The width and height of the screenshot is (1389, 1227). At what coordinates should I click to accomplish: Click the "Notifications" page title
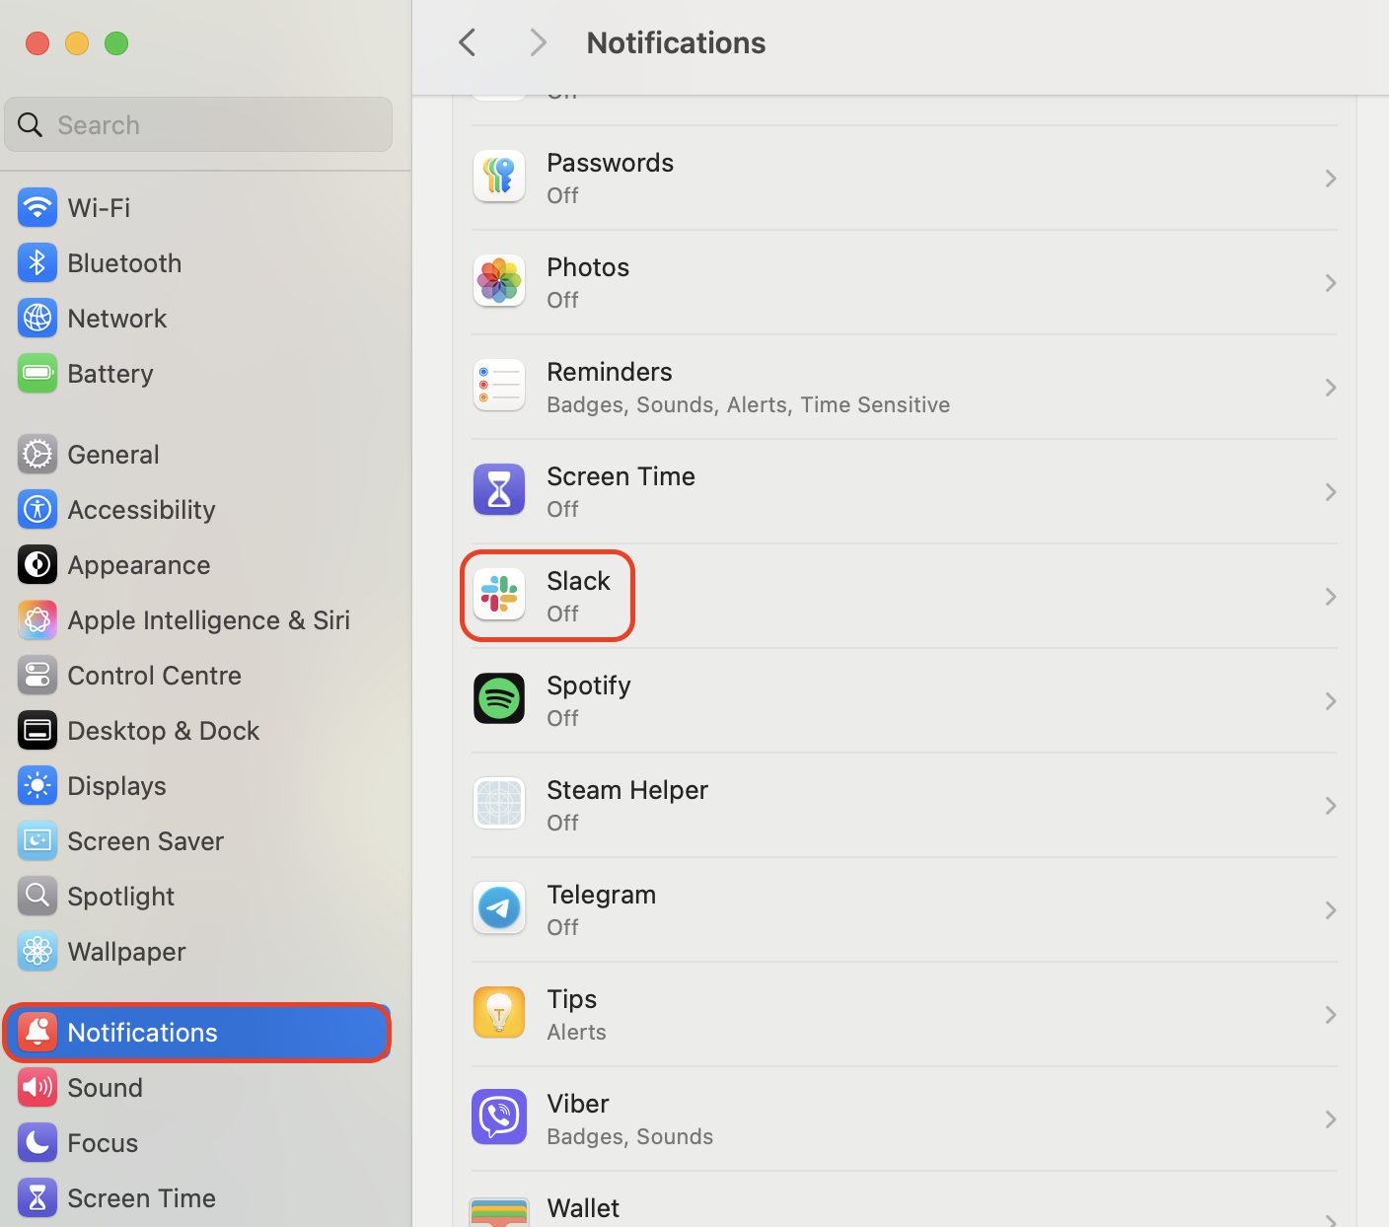coord(676,42)
